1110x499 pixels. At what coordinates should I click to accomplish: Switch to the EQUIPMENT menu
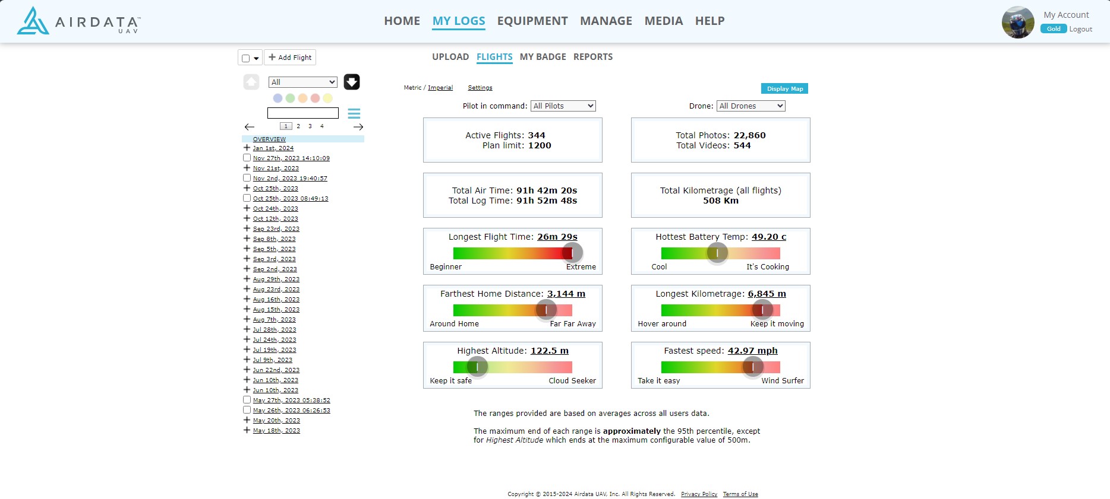pyautogui.click(x=532, y=21)
